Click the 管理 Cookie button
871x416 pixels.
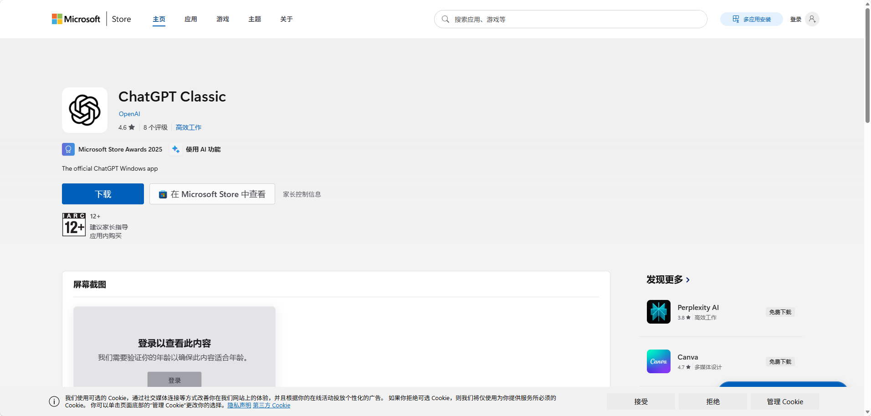pos(785,401)
